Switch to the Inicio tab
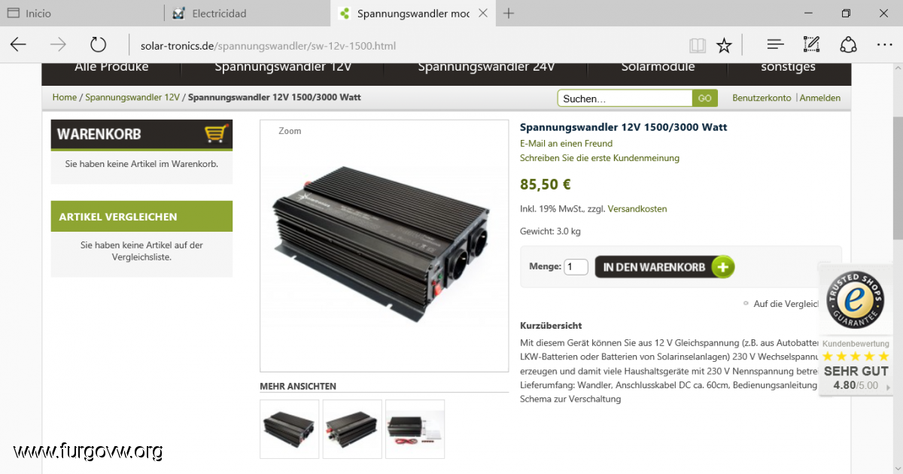Viewport: 903px width, 474px height. pyautogui.click(x=82, y=13)
